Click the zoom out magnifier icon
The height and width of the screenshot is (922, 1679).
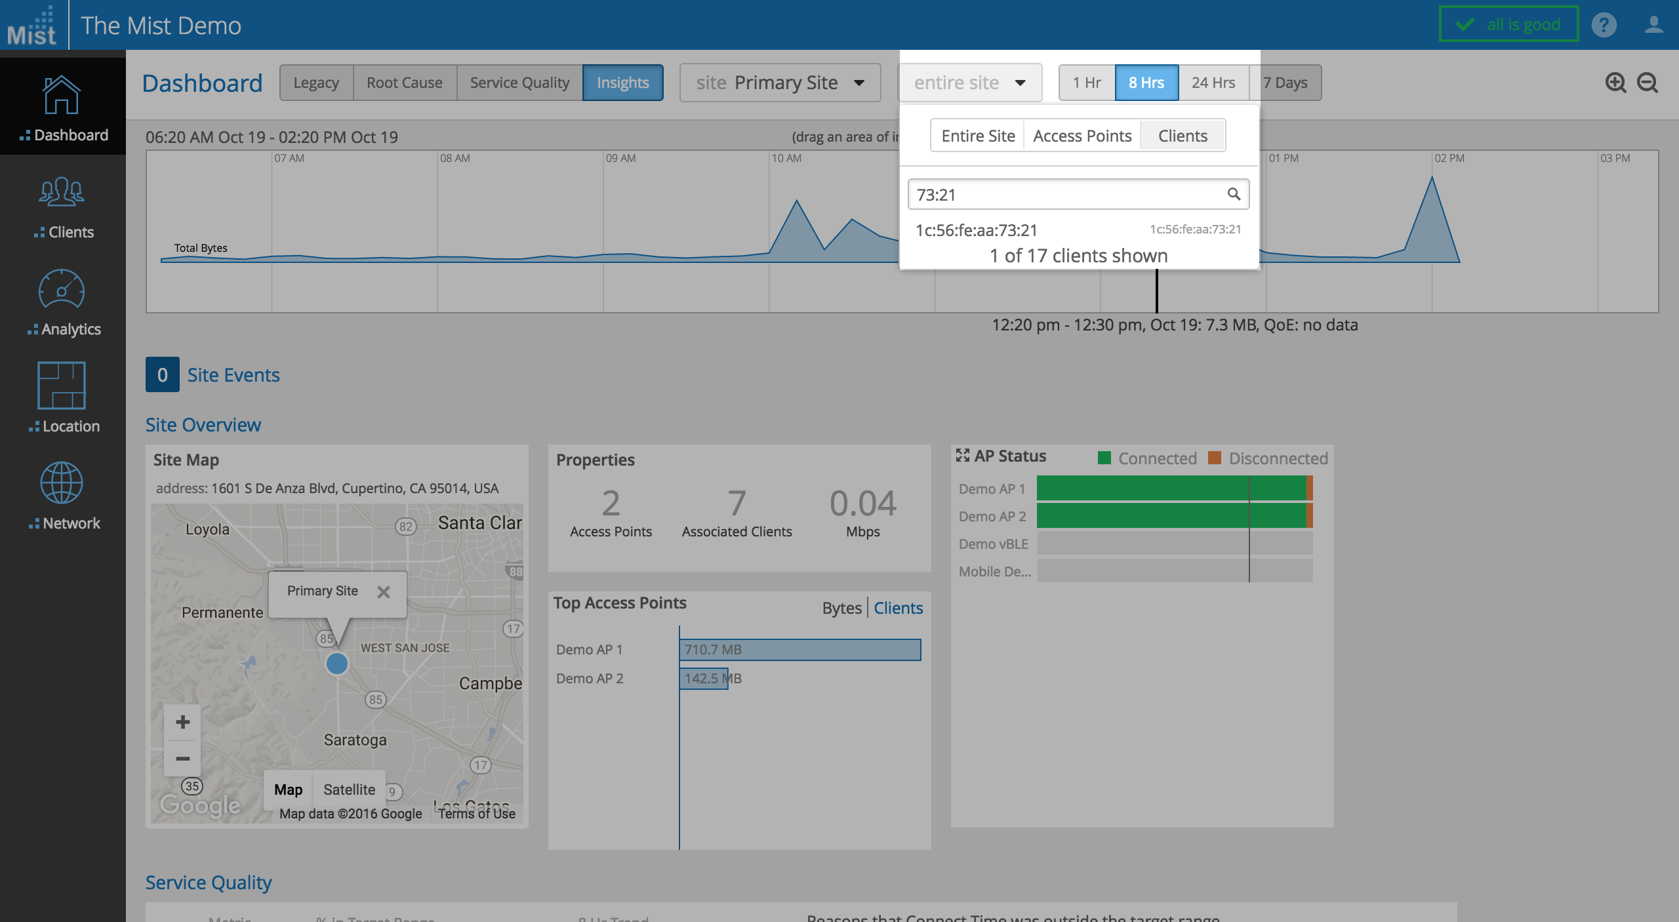click(x=1648, y=83)
